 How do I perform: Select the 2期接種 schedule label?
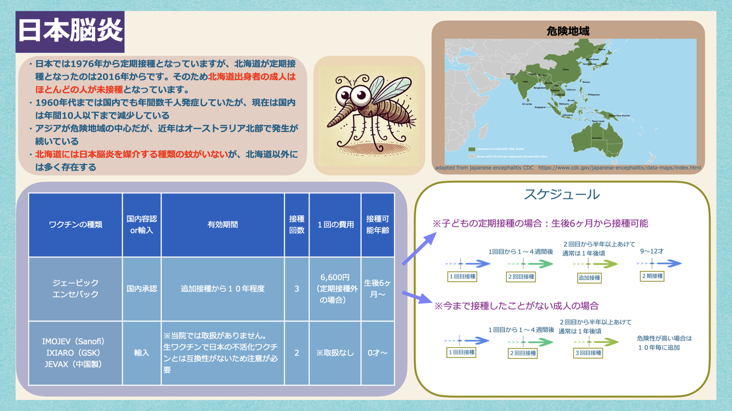click(x=652, y=276)
